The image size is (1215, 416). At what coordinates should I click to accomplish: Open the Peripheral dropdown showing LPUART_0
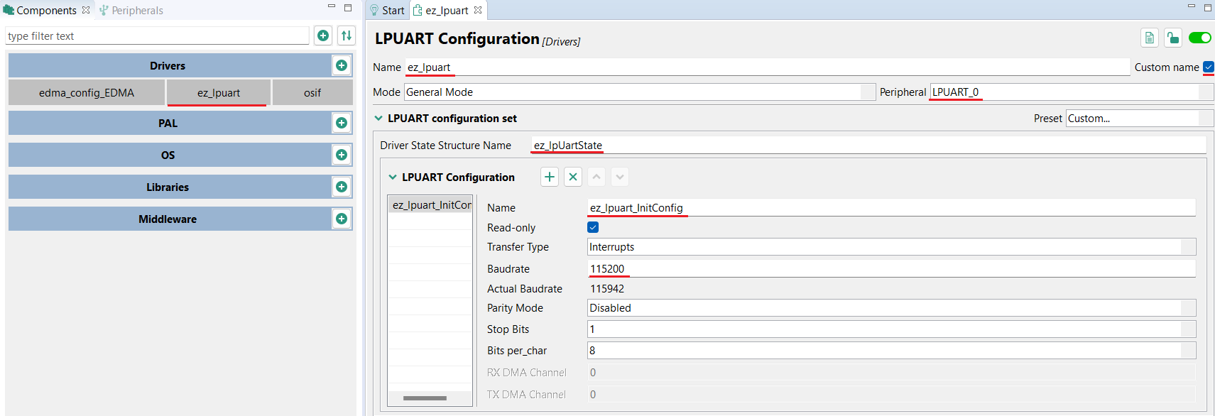tap(1072, 92)
